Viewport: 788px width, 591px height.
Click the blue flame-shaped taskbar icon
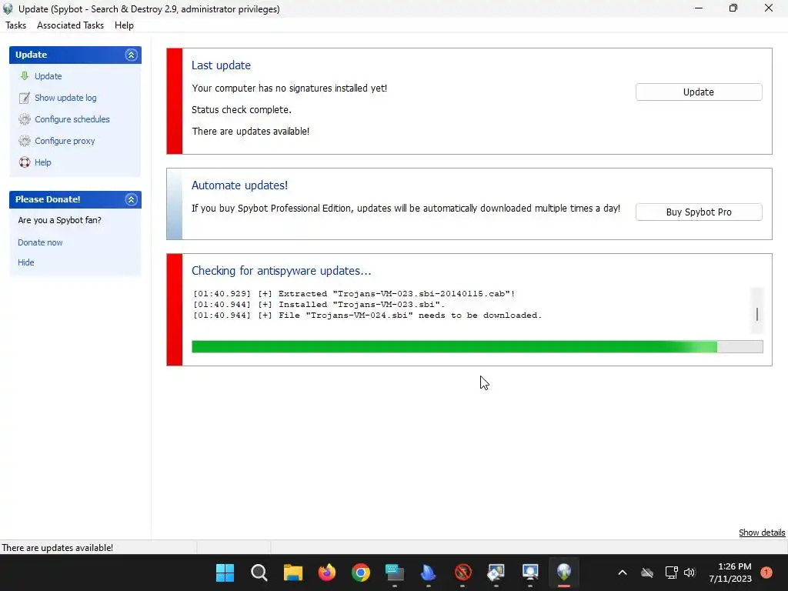click(x=428, y=573)
